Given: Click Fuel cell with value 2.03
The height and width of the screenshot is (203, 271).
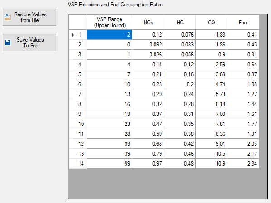Looking at the screenshot, I should (243, 144).
